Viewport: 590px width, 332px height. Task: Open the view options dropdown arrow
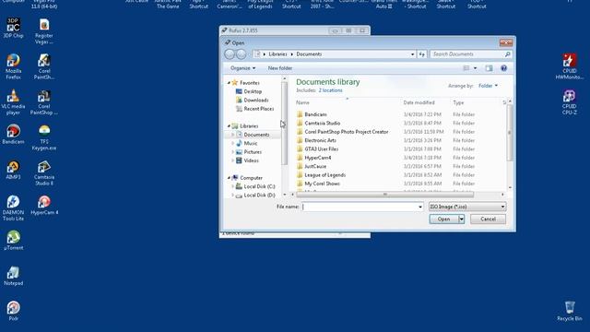[475, 68]
